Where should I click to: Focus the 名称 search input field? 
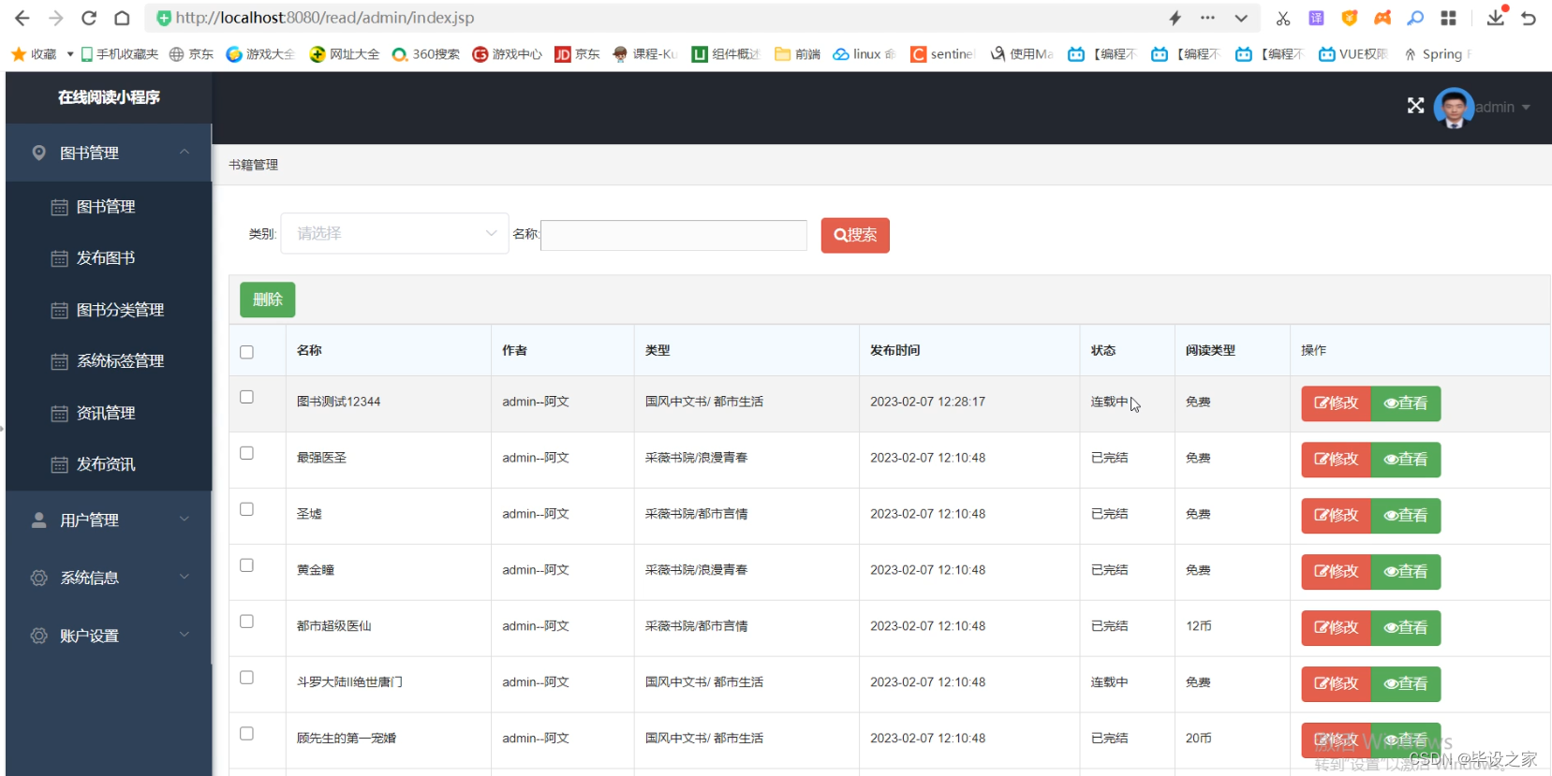pos(673,235)
